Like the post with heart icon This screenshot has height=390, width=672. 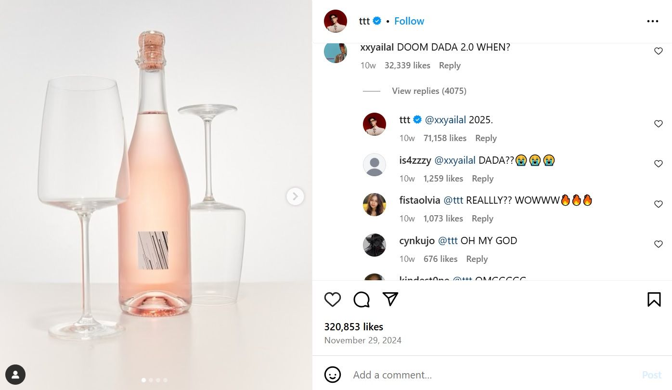(x=333, y=299)
